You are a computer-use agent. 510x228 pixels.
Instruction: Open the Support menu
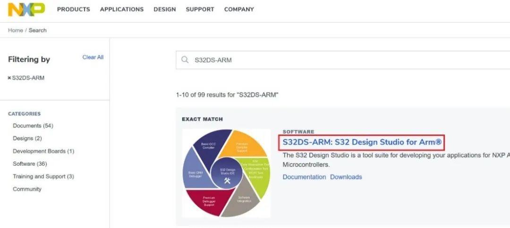tap(200, 9)
